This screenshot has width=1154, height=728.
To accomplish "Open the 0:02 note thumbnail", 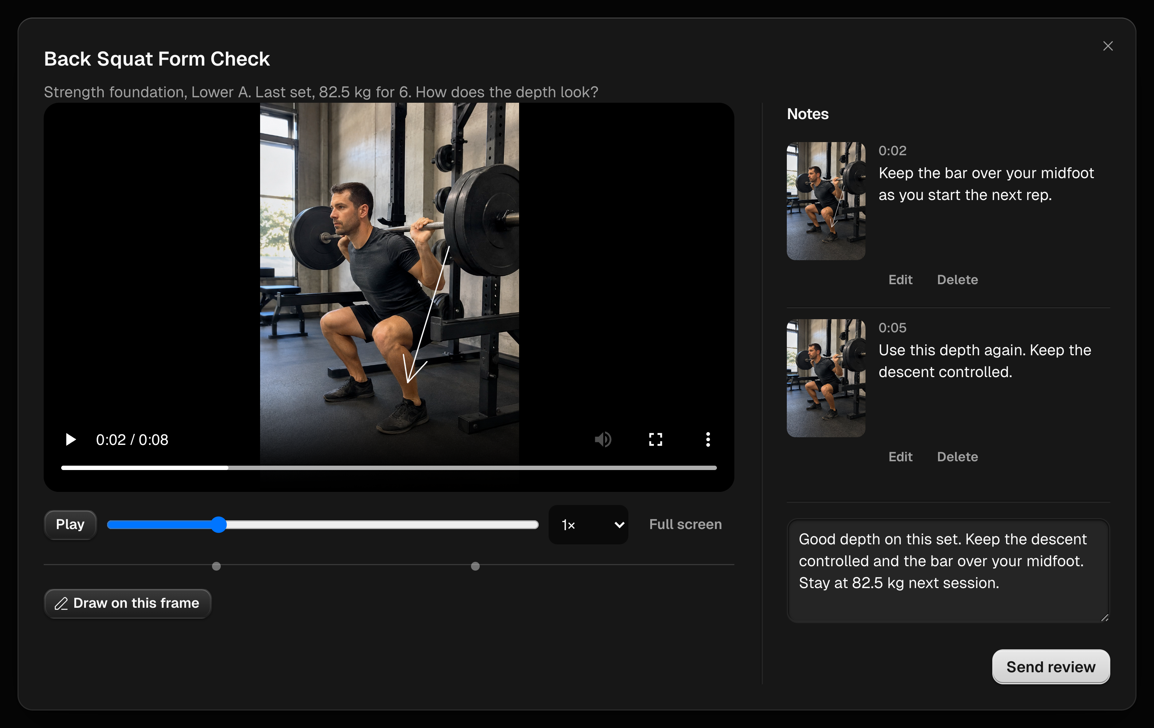I will [826, 201].
